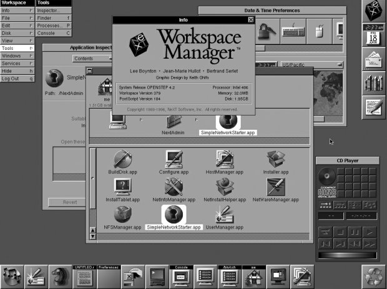The height and width of the screenshot is (289, 387).
Task: Select NFSManager.app icon
Action: pos(123,215)
